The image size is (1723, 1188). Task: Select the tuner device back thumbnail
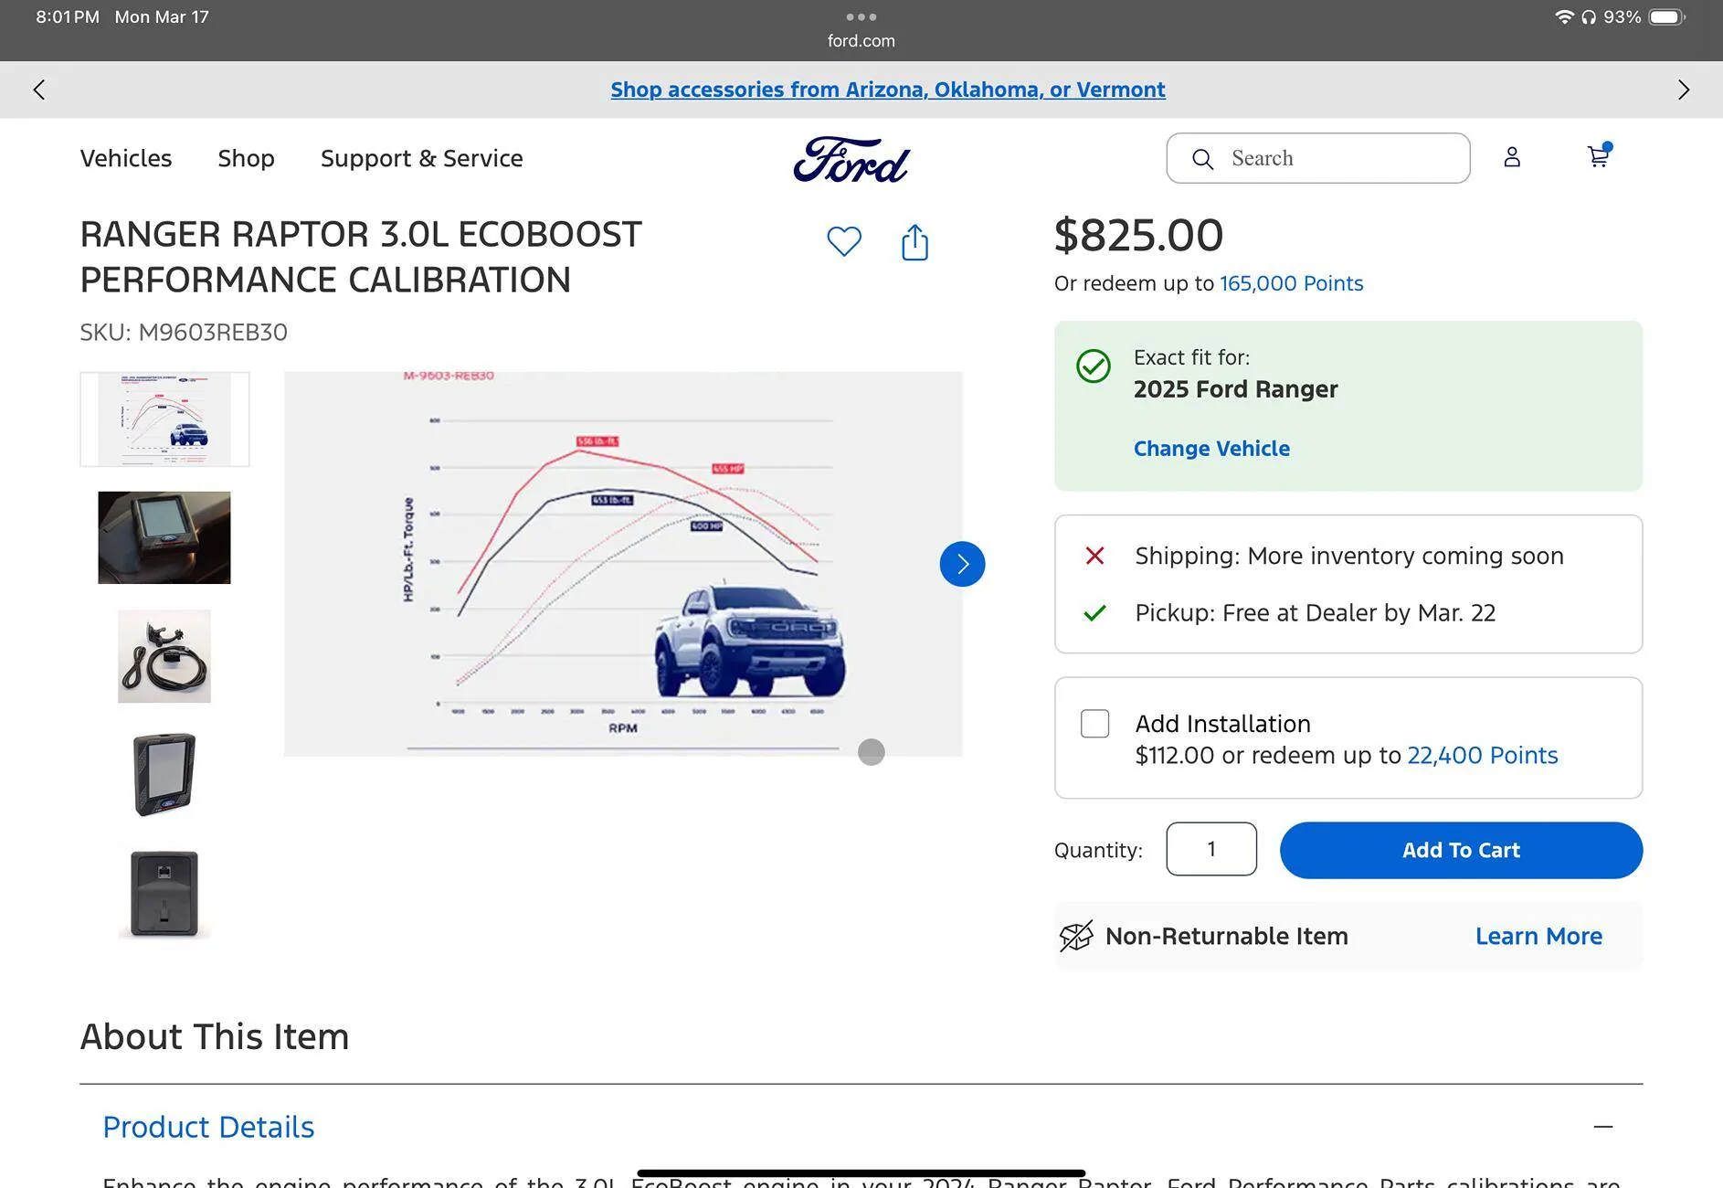click(x=164, y=893)
